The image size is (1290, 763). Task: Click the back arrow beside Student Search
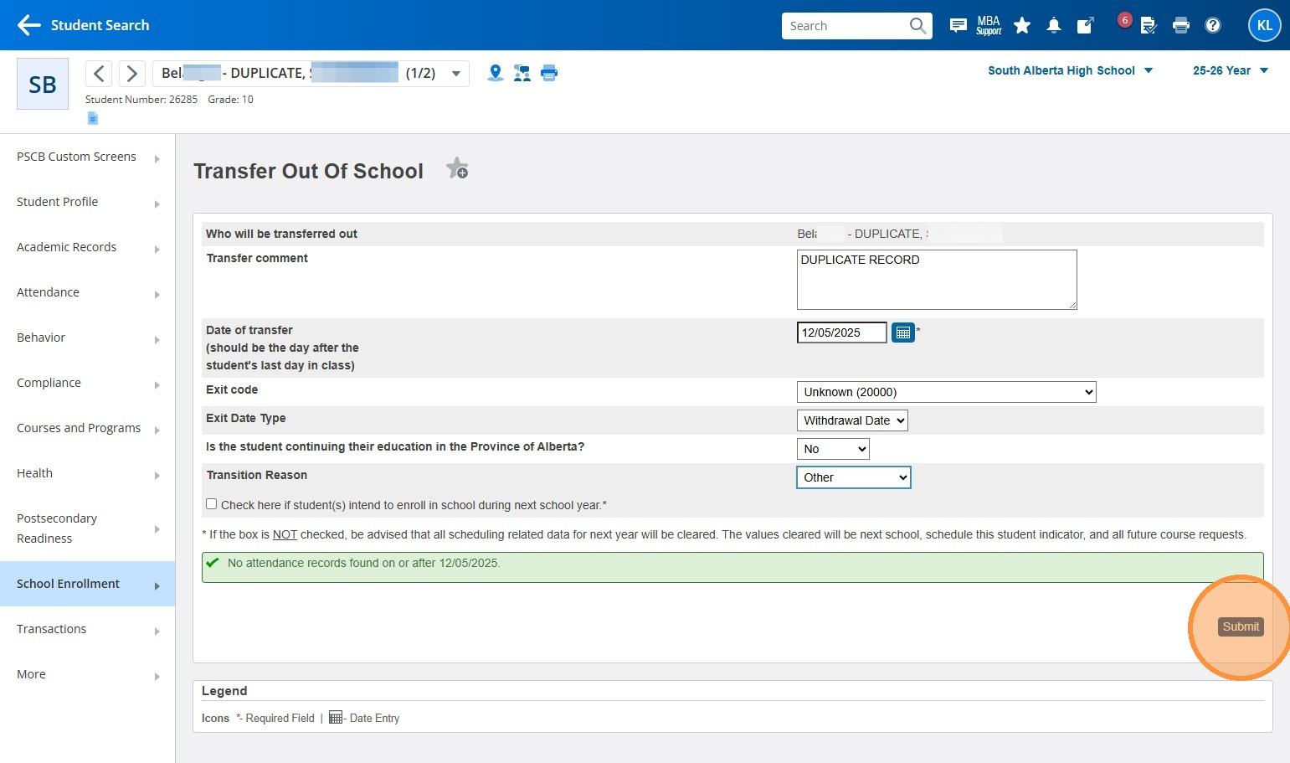coord(29,25)
